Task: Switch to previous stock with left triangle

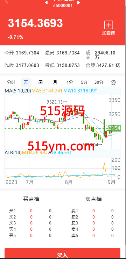Action: [x=46, y=2]
